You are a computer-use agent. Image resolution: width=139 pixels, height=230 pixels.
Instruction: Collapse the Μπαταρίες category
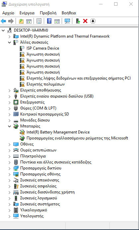[x=10, y=126]
